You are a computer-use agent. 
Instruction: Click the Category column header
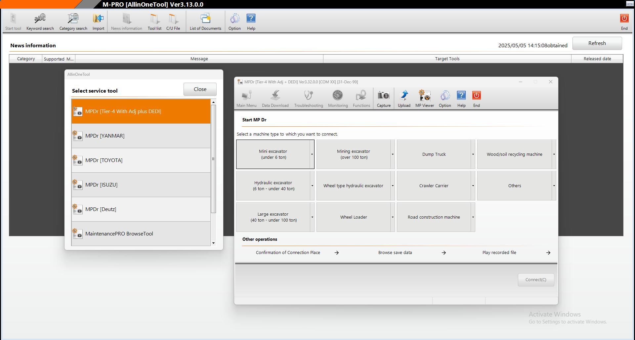tap(26, 59)
